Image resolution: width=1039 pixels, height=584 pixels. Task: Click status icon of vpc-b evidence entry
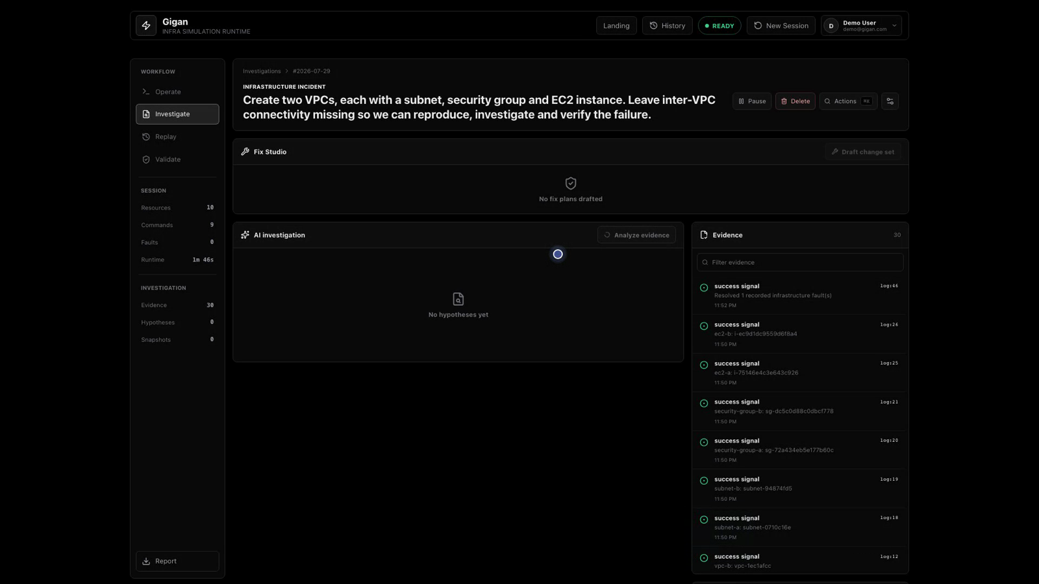pyautogui.click(x=704, y=558)
